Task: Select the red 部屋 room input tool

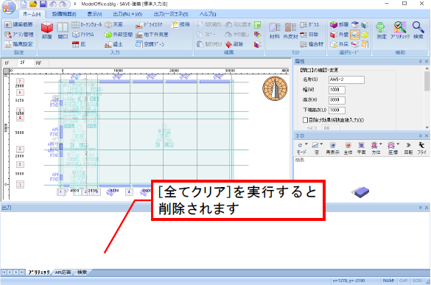Action: pos(46,30)
